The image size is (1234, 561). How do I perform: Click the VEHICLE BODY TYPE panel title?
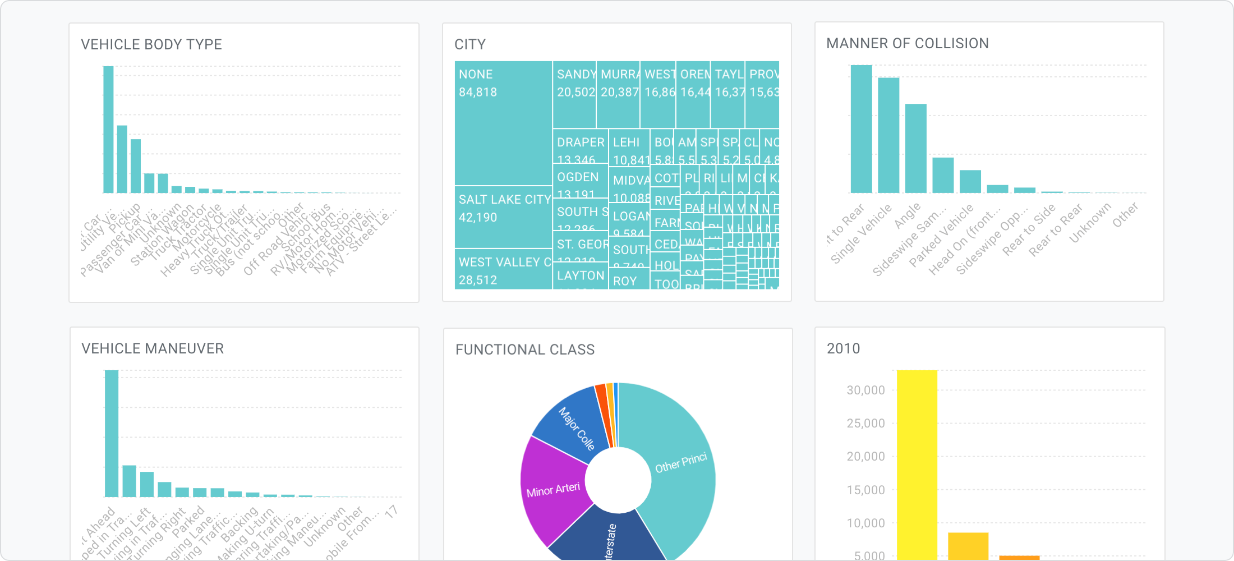[x=151, y=44]
